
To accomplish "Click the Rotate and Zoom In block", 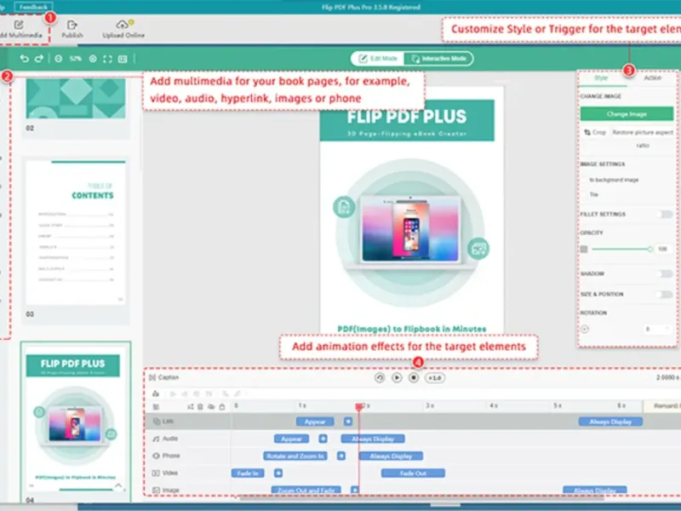I will tap(295, 456).
